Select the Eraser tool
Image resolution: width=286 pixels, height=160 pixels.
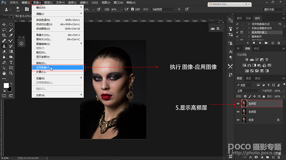(4, 51)
